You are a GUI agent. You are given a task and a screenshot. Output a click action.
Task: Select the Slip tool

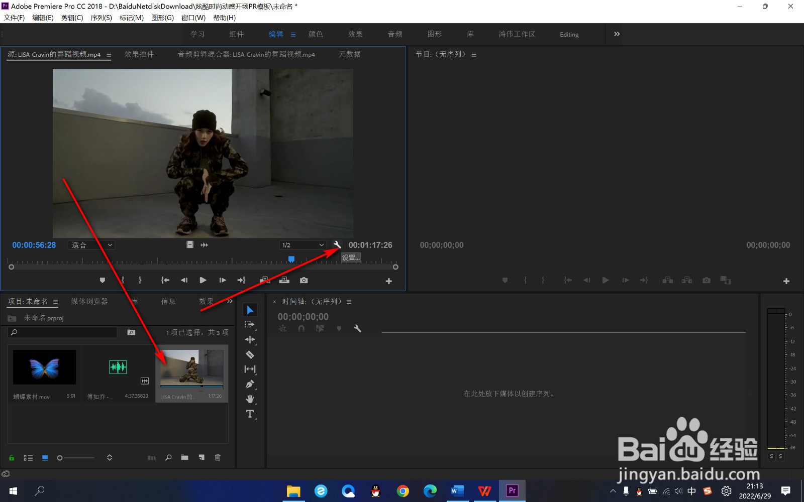(250, 369)
